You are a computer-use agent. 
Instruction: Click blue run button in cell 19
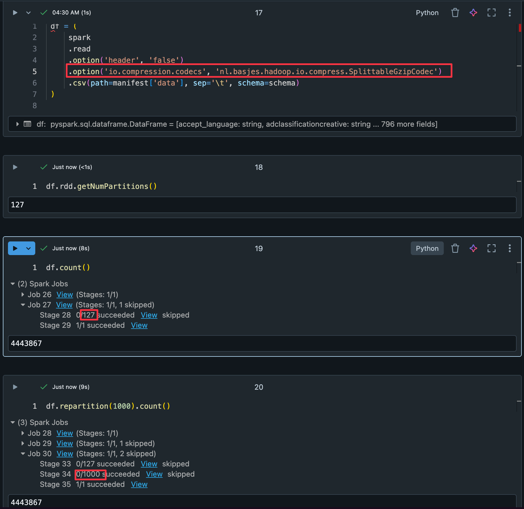coord(15,248)
